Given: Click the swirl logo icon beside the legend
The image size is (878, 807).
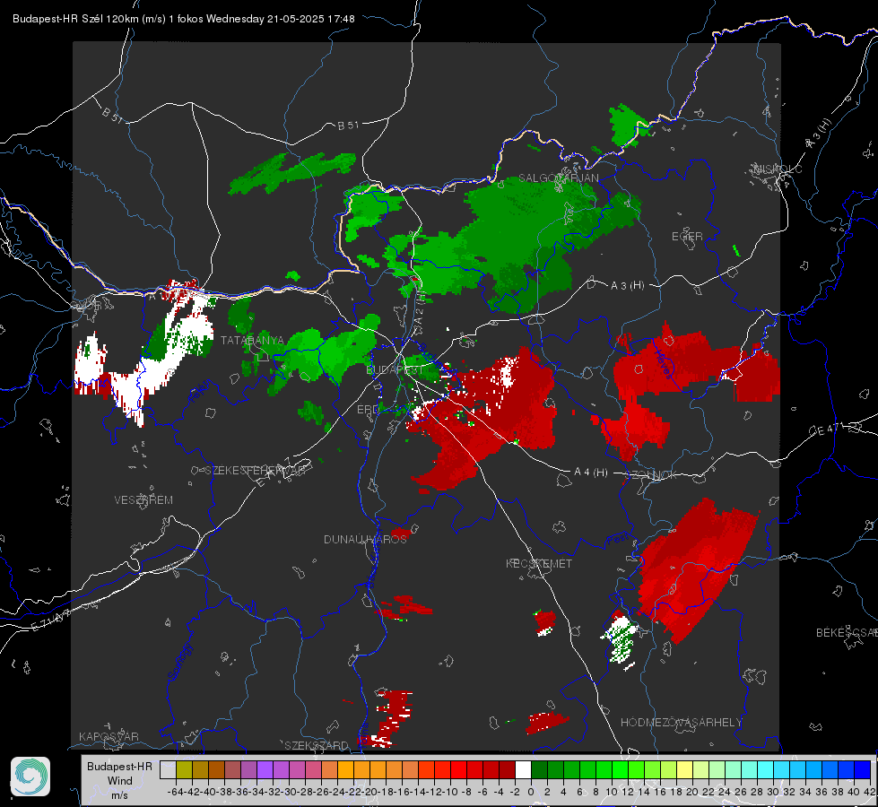Looking at the screenshot, I should click(30, 777).
